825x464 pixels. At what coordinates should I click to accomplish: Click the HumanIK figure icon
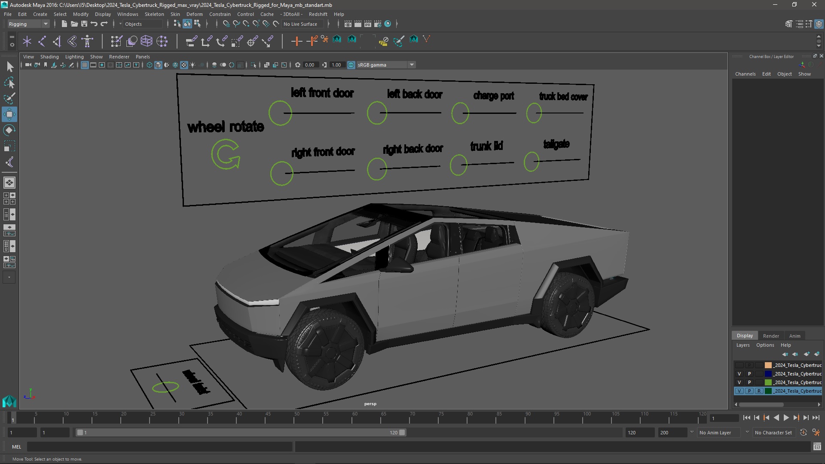(x=87, y=41)
